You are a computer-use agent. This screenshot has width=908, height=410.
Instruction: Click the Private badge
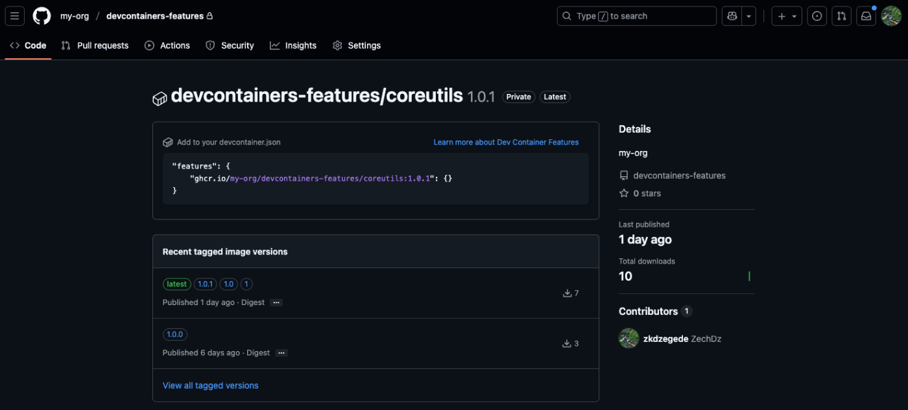pos(519,97)
